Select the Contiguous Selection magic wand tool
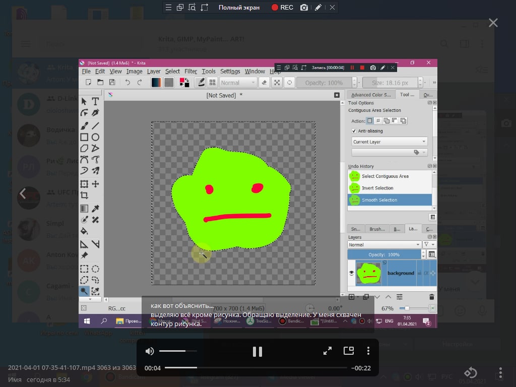Screen dimensions: 516x387 coord(84,291)
